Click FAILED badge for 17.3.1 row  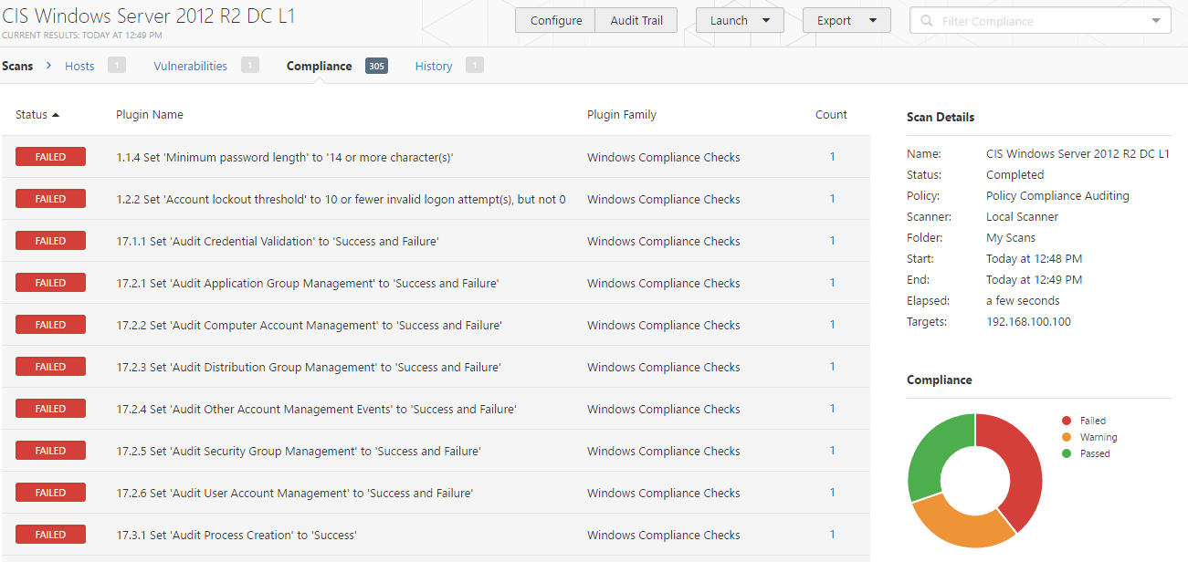click(50, 535)
